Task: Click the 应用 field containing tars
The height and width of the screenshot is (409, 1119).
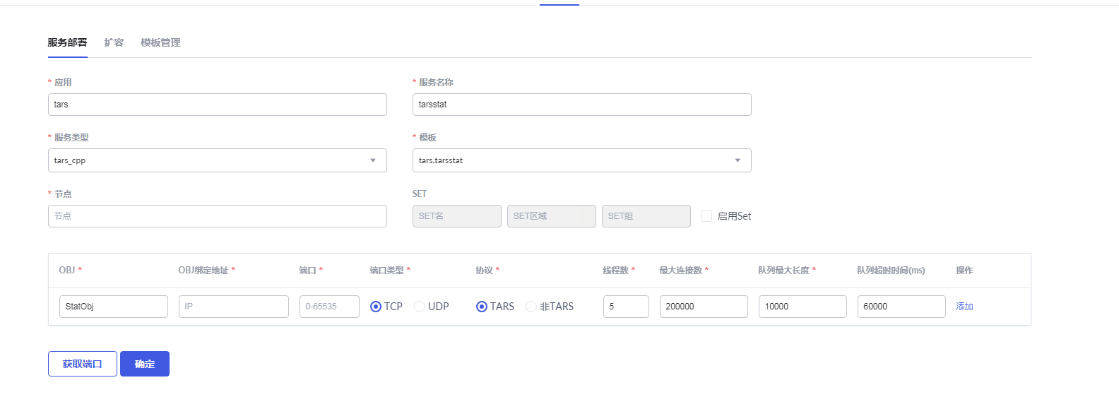Action: click(218, 105)
